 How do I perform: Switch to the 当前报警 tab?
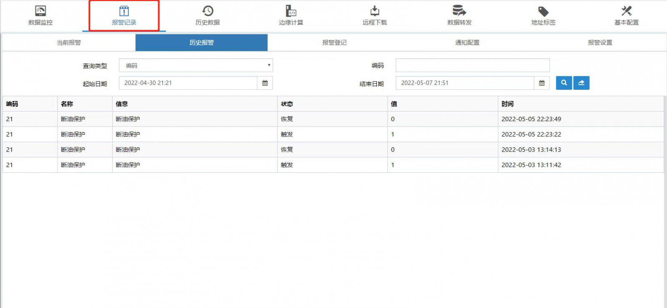pyautogui.click(x=69, y=42)
